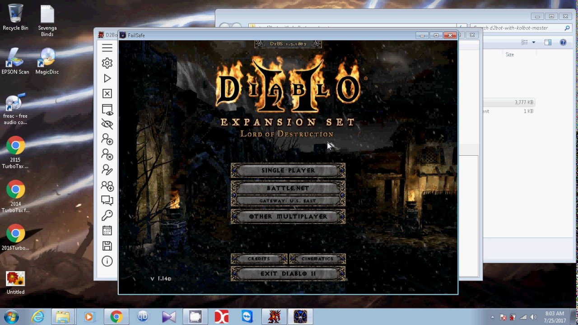Show hidden system tray icons
The height and width of the screenshot is (325, 578).
tap(493, 317)
